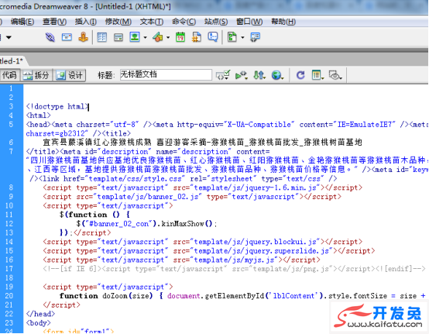Click the Preview in Browser globe icon
Image resolution: width=429 pixels, height=334 pixels.
(x=277, y=74)
